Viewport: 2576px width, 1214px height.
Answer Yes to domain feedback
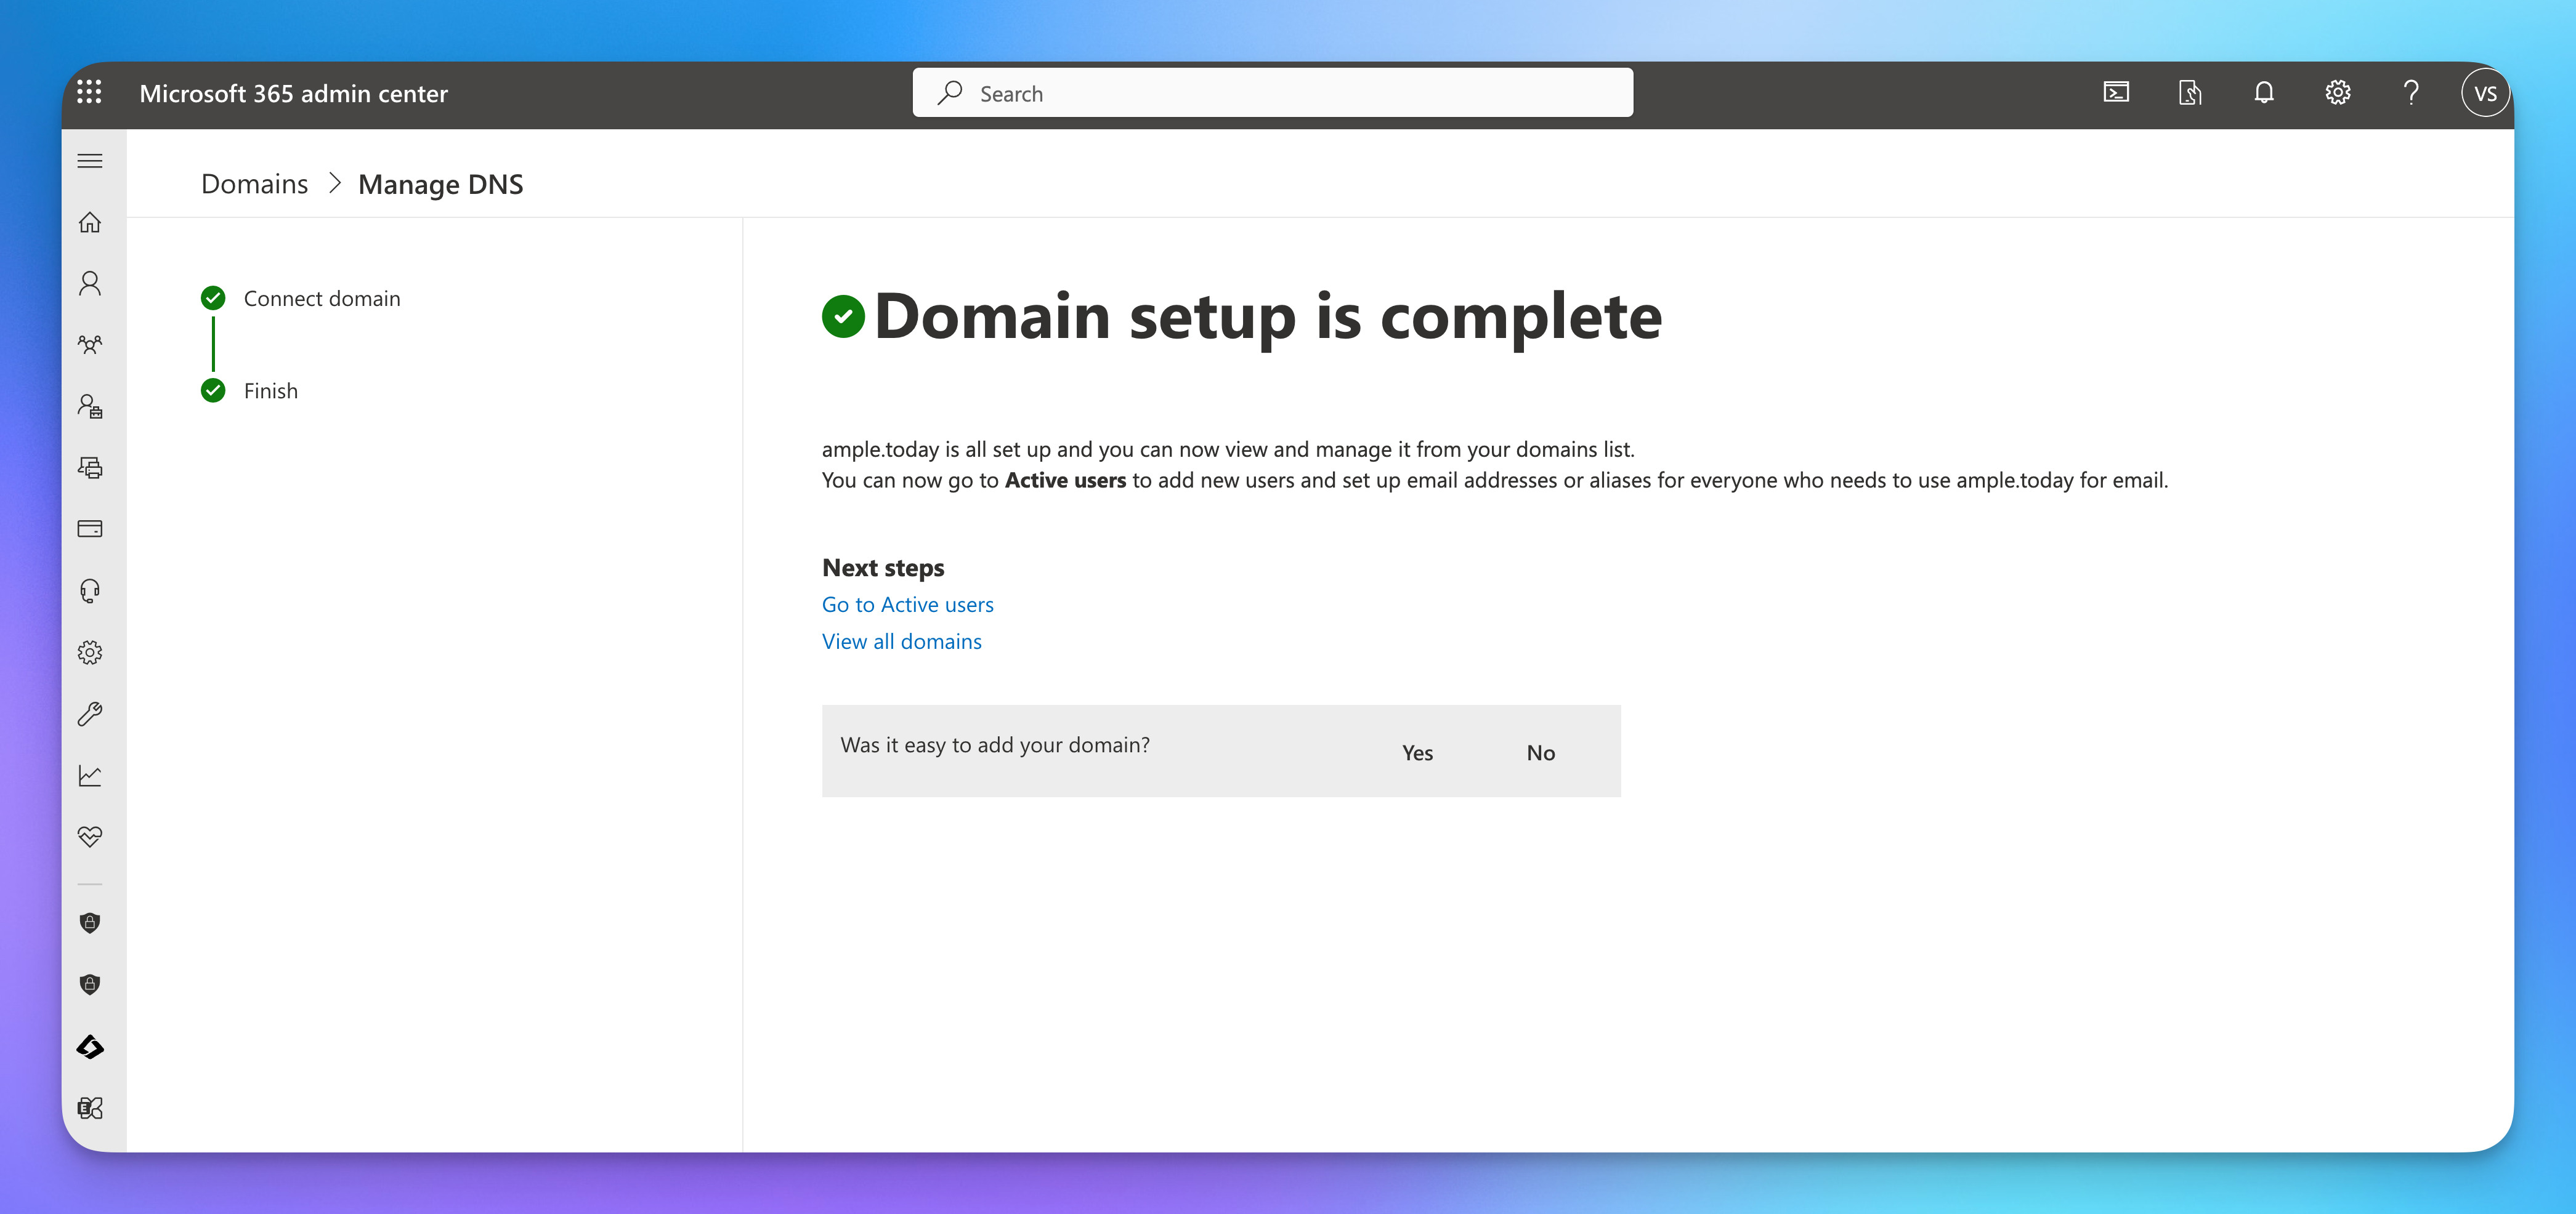[x=1417, y=752]
